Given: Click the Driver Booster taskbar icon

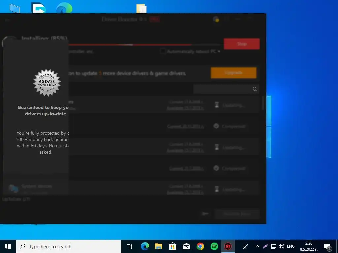Looking at the screenshot, I should [228, 246].
